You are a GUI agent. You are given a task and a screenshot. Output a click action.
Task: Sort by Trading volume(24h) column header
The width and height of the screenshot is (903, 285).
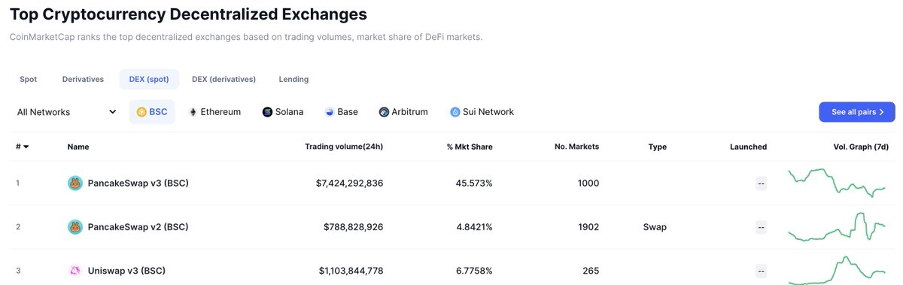tap(344, 147)
